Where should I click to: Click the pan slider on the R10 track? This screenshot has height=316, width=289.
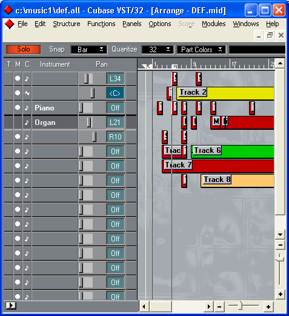(x=94, y=137)
